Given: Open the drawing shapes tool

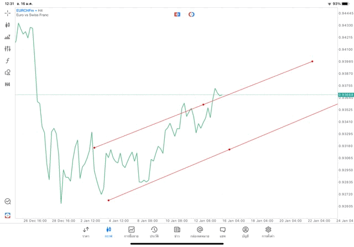Looking at the screenshot, I should pos(8,72).
